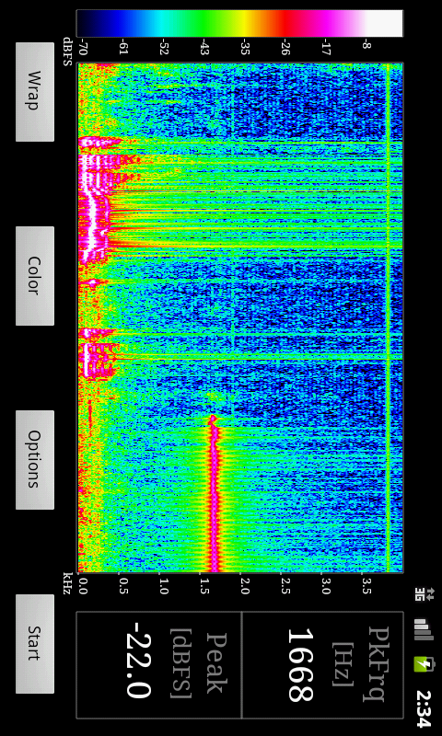
Task: Click the 0.0 kHz axis label
Action: (x=82, y=587)
